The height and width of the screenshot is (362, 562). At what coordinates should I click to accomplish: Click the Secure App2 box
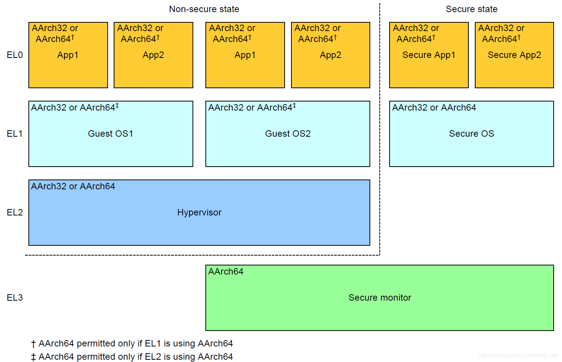tap(514, 55)
